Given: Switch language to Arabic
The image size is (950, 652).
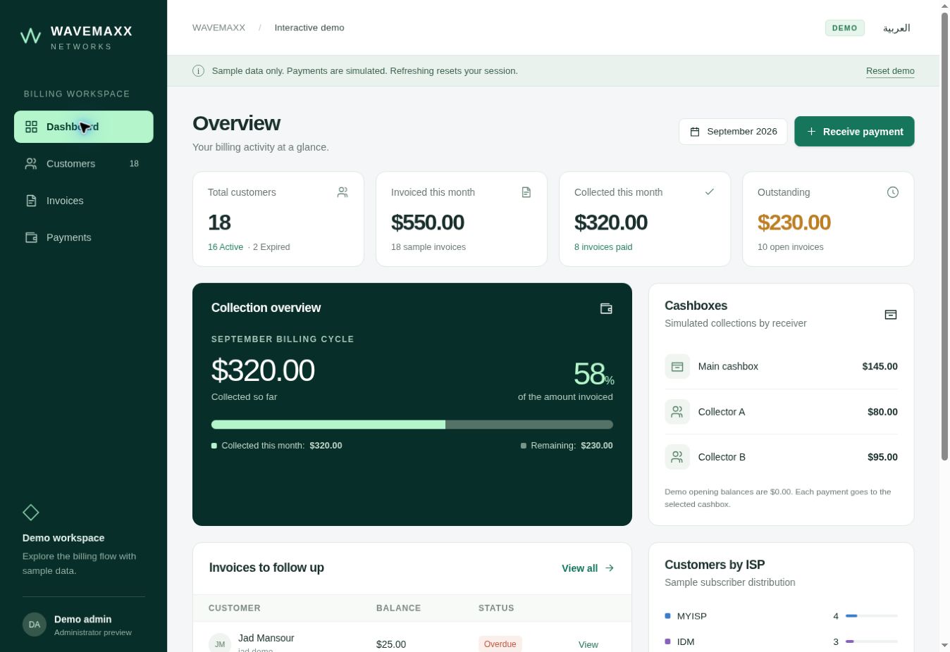Looking at the screenshot, I should [x=896, y=28].
